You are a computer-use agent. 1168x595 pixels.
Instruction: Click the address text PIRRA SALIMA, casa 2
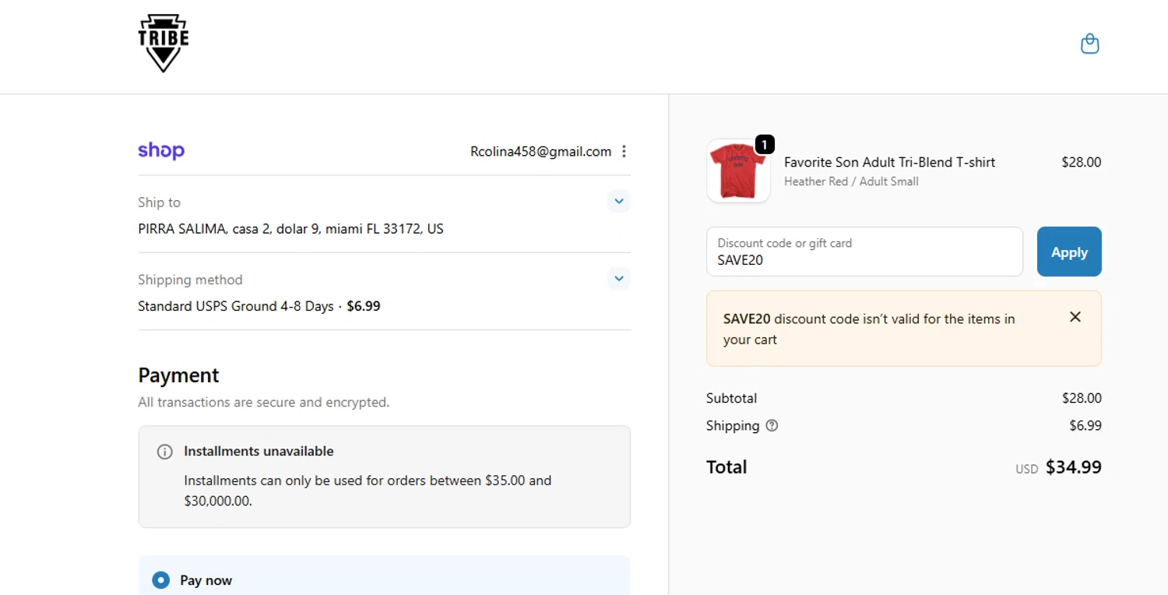pos(290,229)
